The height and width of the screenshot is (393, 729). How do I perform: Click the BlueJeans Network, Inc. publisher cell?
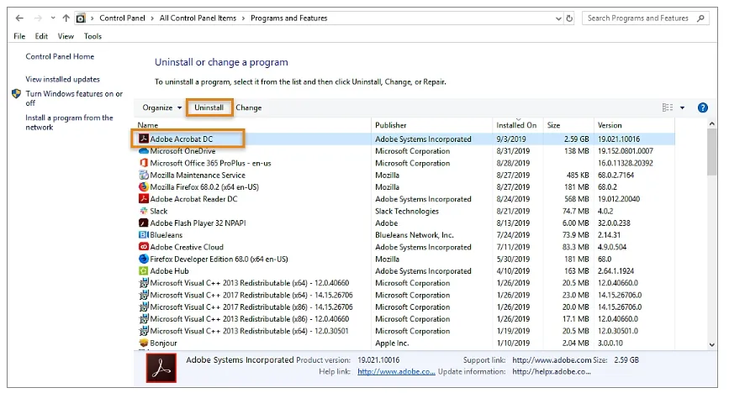click(415, 235)
